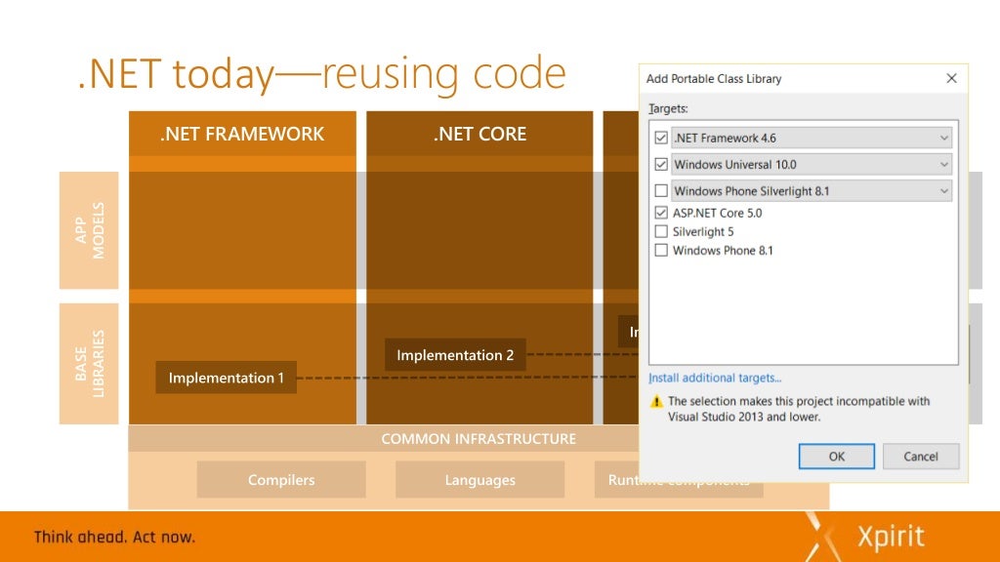This screenshot has height=562, width=1000.
Task: Click the Add Portable Class Library title text
Action: coord(714,78)
